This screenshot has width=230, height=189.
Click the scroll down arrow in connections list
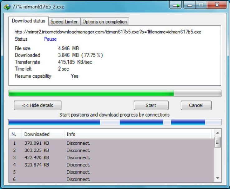pos(218,178)
